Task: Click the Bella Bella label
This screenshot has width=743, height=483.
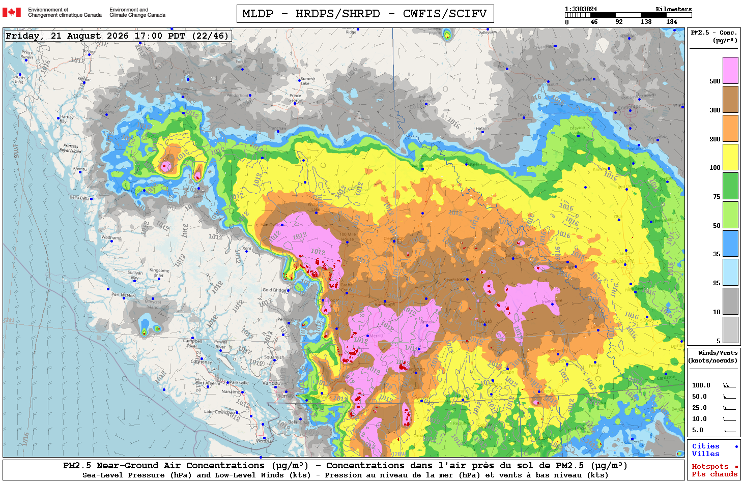Action: (79, 198)
